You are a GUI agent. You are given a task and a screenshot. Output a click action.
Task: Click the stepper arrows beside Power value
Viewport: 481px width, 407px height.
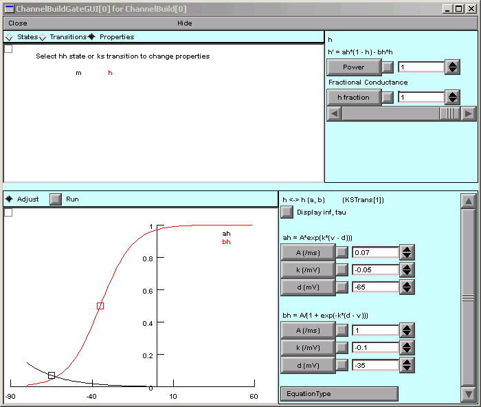453,67
